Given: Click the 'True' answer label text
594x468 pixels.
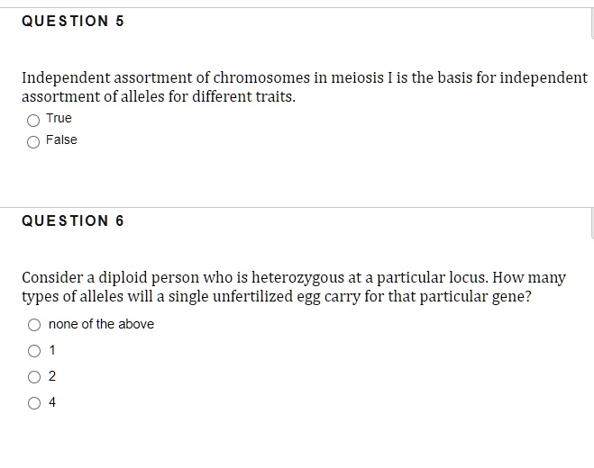Looking at the screenshot, I should 59,119.
